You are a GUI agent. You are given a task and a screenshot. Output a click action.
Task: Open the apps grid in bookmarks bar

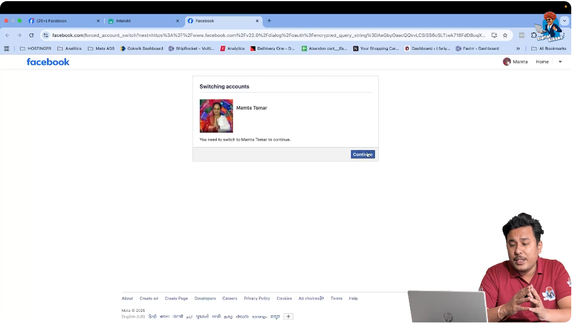[6, 48]
